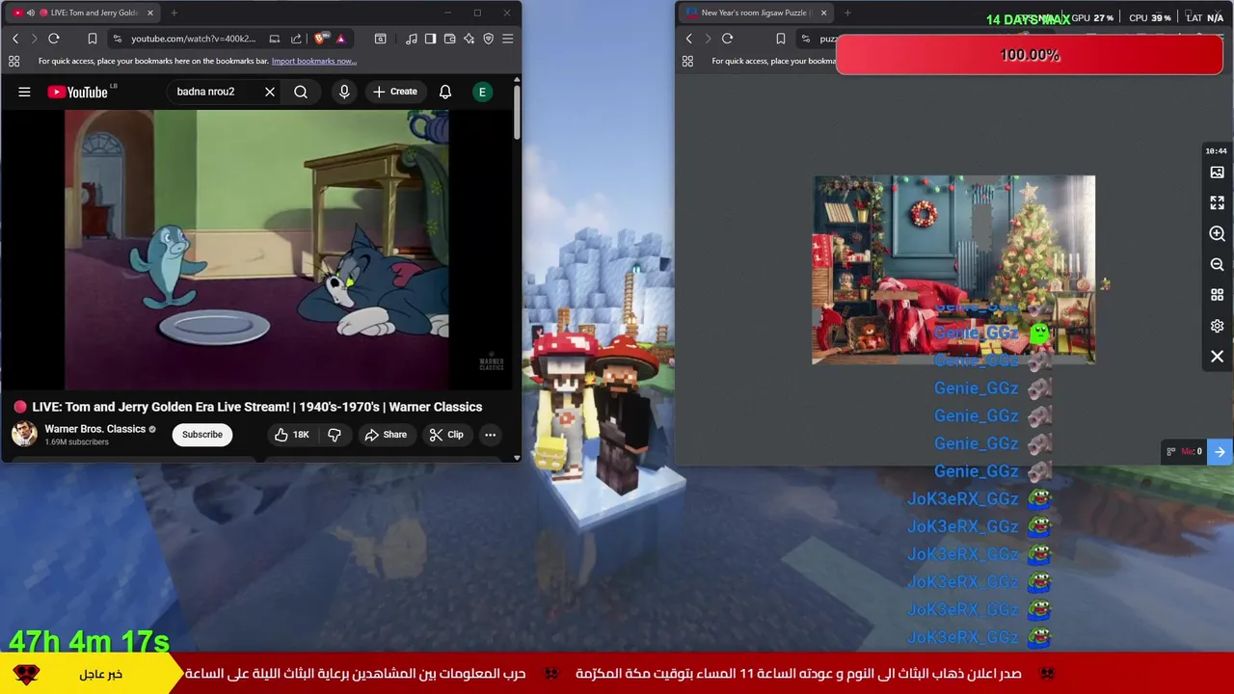The height and width of the screenshot is (694, 1234).
Task: Close the Tom and Jerry tab
Action: point(150,13)
